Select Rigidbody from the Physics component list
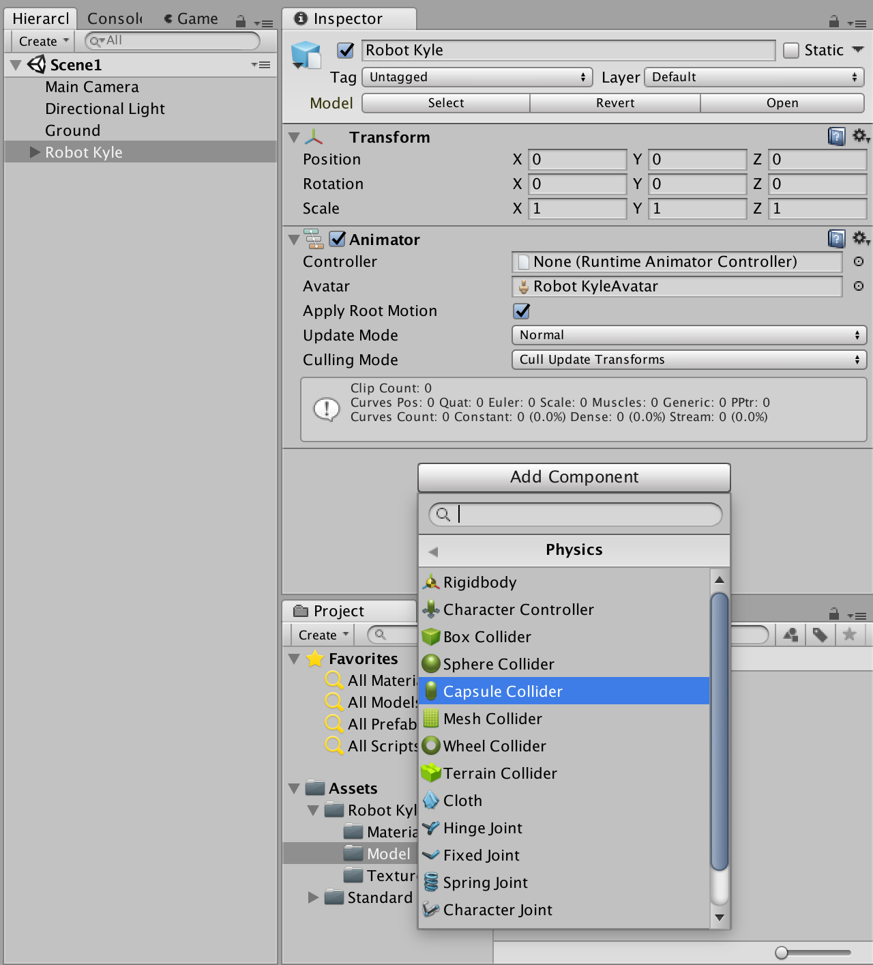The image size is (873, 965). tap(479, 582)
